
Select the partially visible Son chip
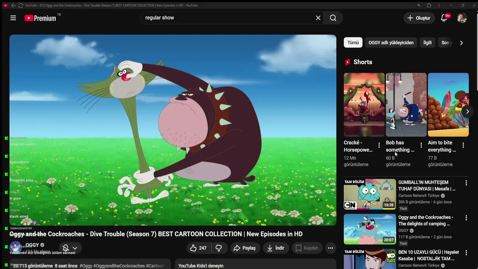coord(446,43)
